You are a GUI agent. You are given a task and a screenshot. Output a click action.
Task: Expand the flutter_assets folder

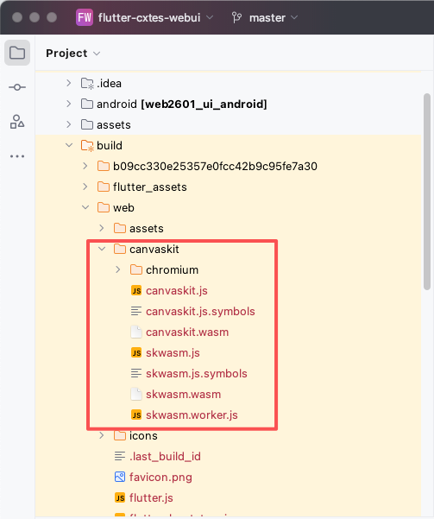85,187
